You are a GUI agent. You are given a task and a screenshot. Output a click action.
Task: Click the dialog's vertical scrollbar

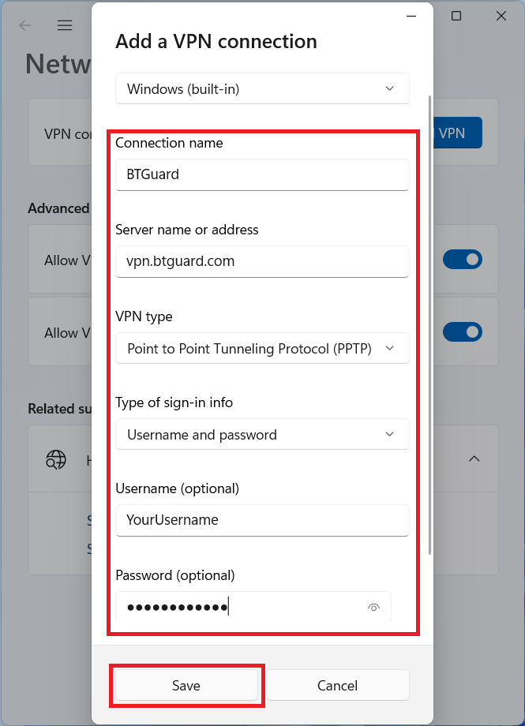(x=429, y=316)
